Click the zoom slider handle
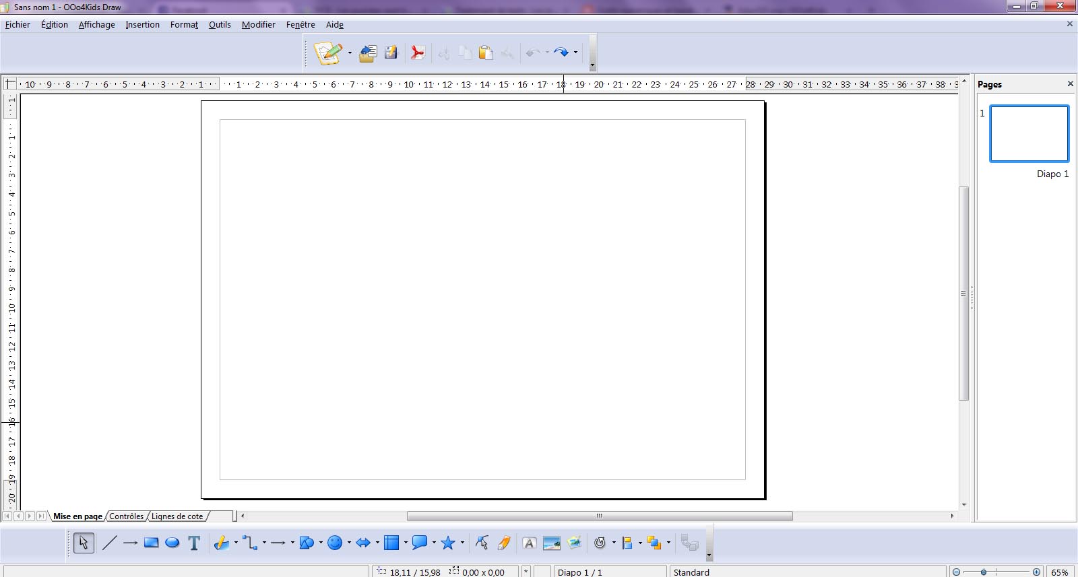The image size is (1078, 577). coord(984,572)
